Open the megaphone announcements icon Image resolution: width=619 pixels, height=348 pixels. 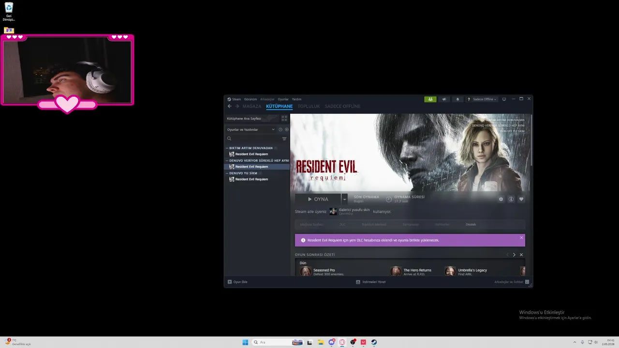[x=444, y=99]
